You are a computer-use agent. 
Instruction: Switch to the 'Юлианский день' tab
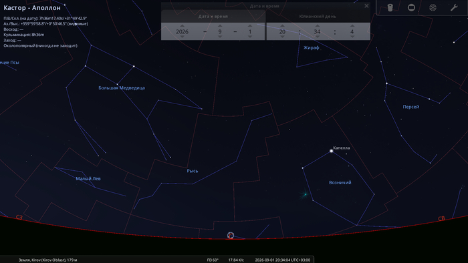318,17
